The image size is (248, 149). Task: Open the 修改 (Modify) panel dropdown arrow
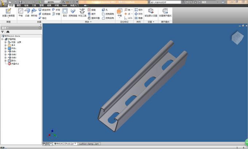91,22
